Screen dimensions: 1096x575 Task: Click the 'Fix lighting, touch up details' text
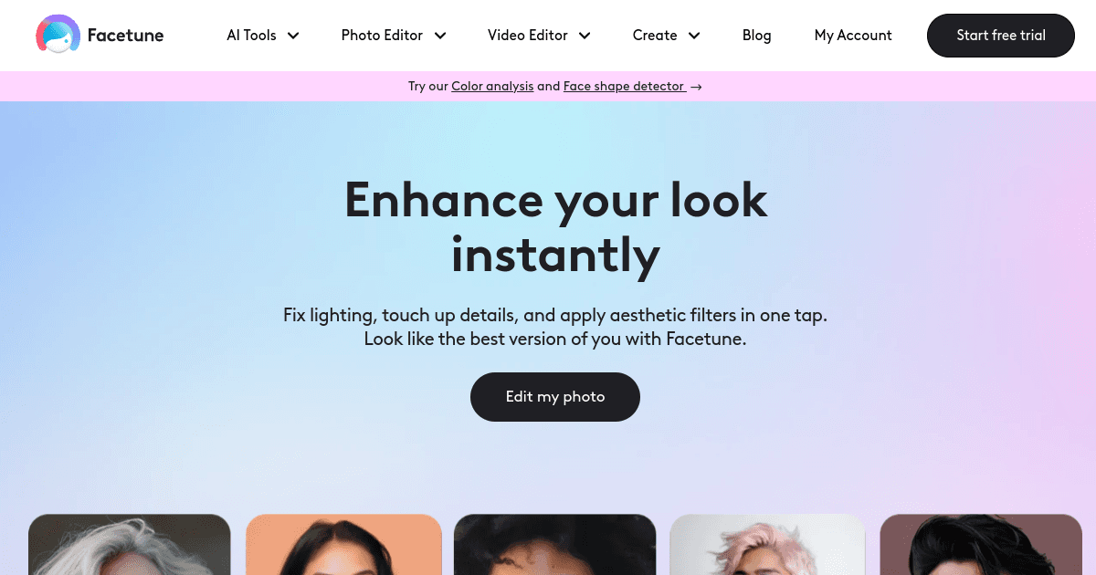point(555,327)
